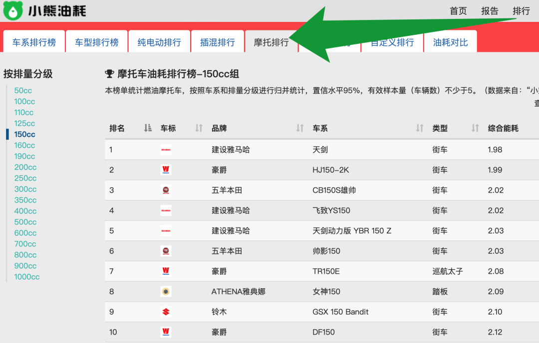Go to 首页 in top navigation
The width and height of the screenshot is (539, 343).
458,11
